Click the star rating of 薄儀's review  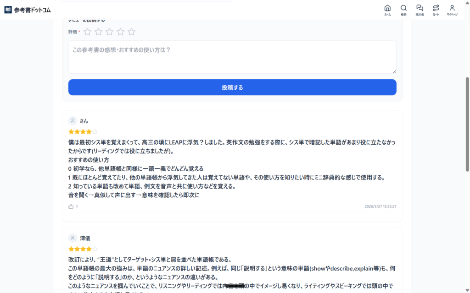83,249
